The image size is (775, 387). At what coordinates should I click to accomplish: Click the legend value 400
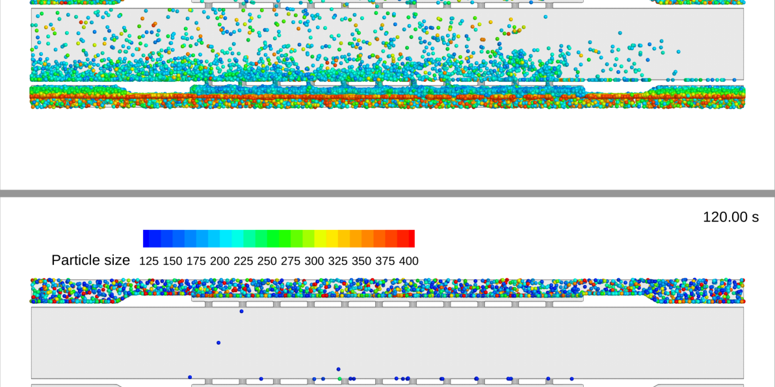pyautogui.click(x=409, y=262)
